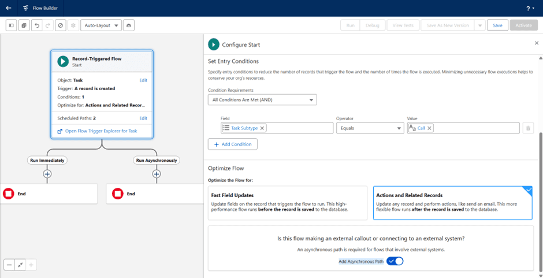The width and height of the screenshot is (543, 278).
Task: Open the help question mark menu
Action: click(530, 8)
